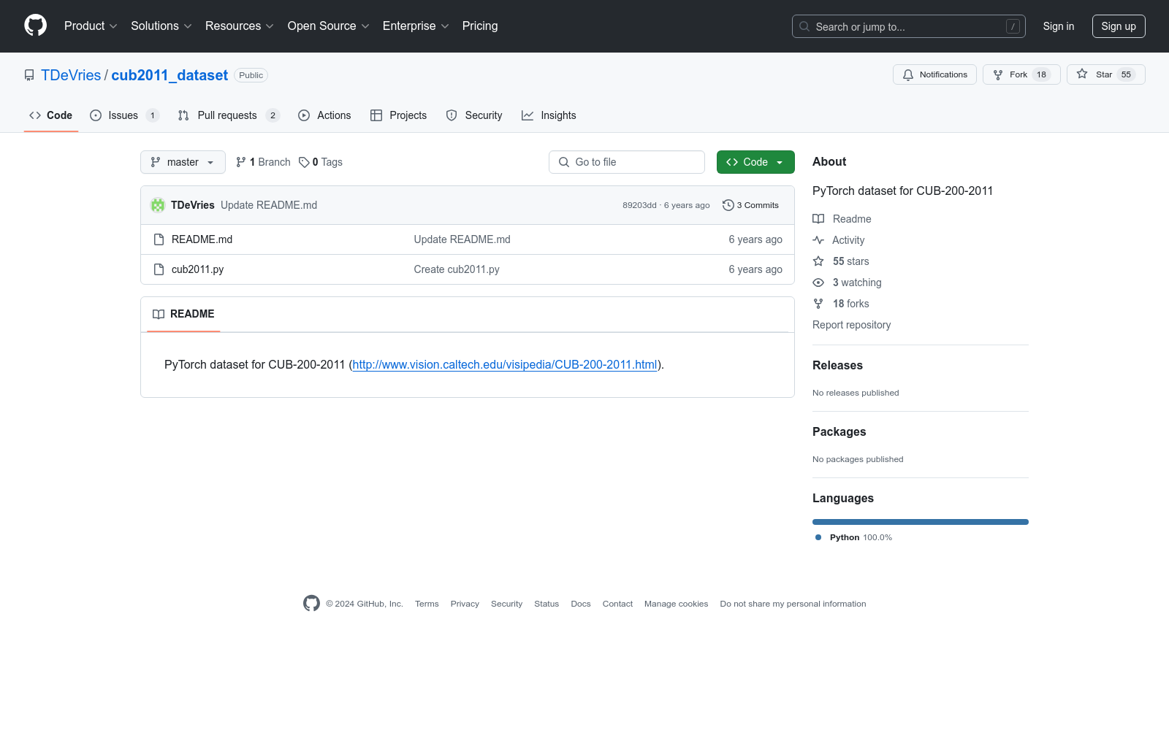The image size is (1169, 730).
Task: Expand the master branch selector
Action: [x=183, y=162]
